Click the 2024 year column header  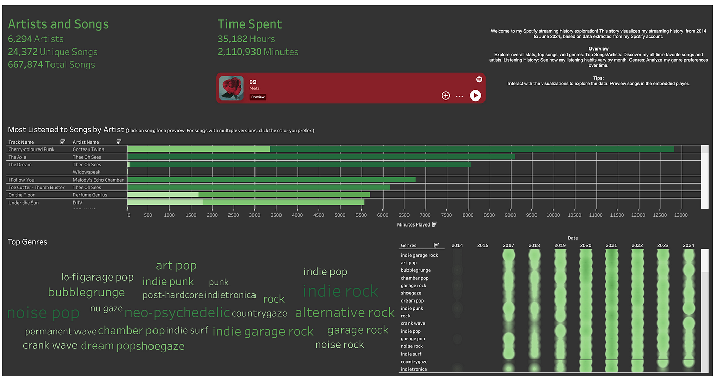tap(688, 245)
